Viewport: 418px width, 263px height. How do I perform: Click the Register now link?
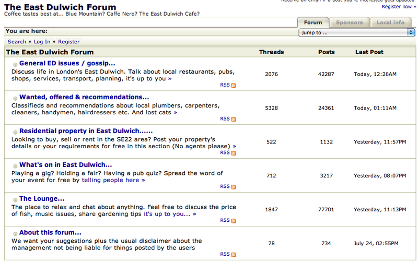pyautogui.click(x=399, y=7)
